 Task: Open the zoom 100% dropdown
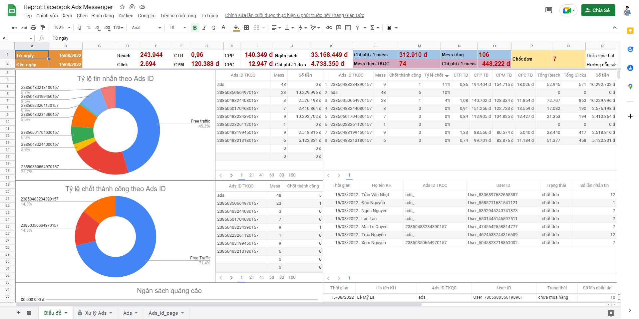[x=62, y=28]
